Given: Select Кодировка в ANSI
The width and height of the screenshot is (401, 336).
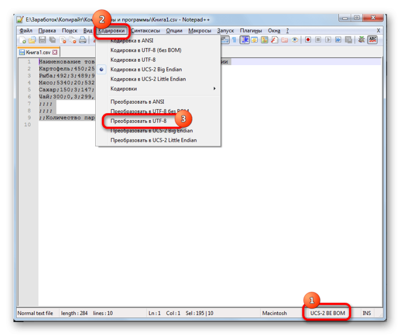Looking at the screenshot, I should pos(158,41).
